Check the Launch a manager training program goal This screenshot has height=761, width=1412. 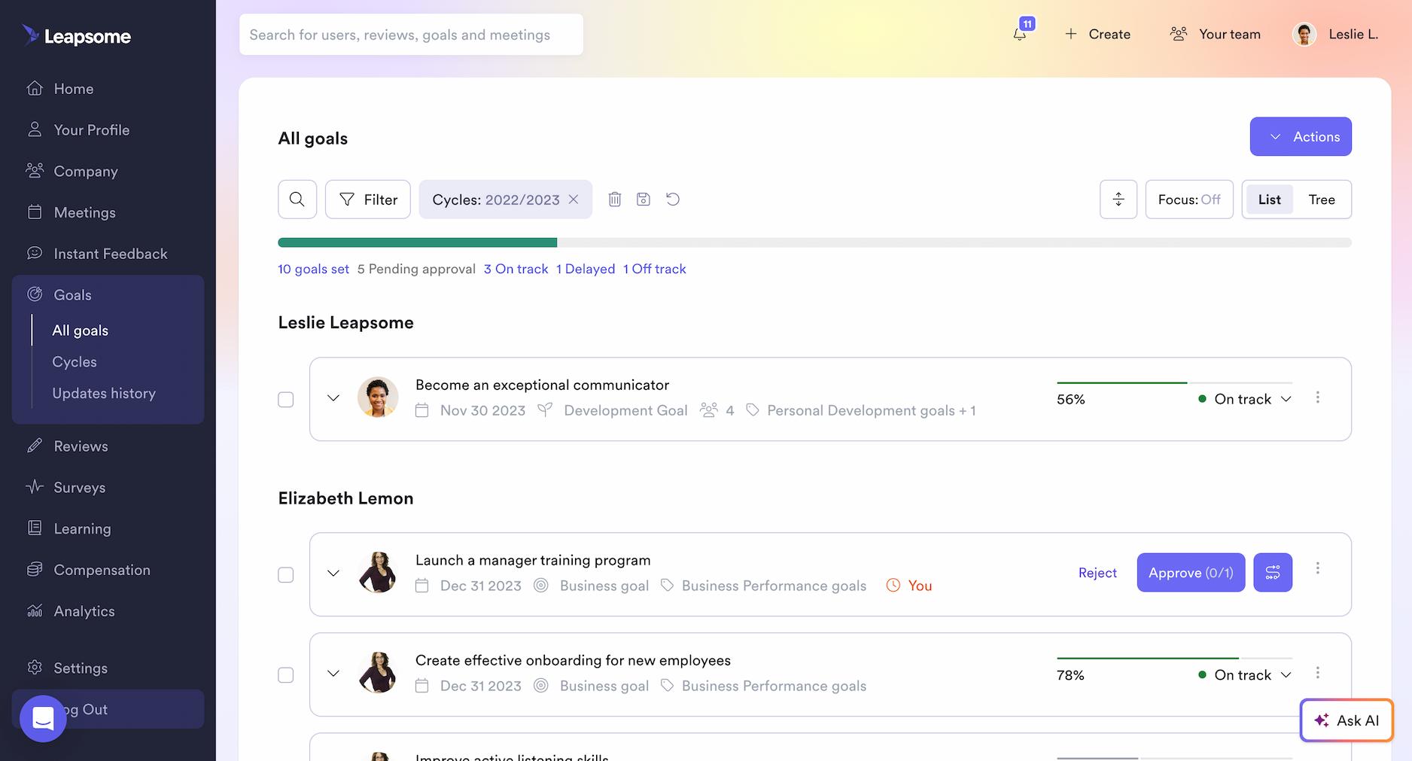(x=285, y=574)
